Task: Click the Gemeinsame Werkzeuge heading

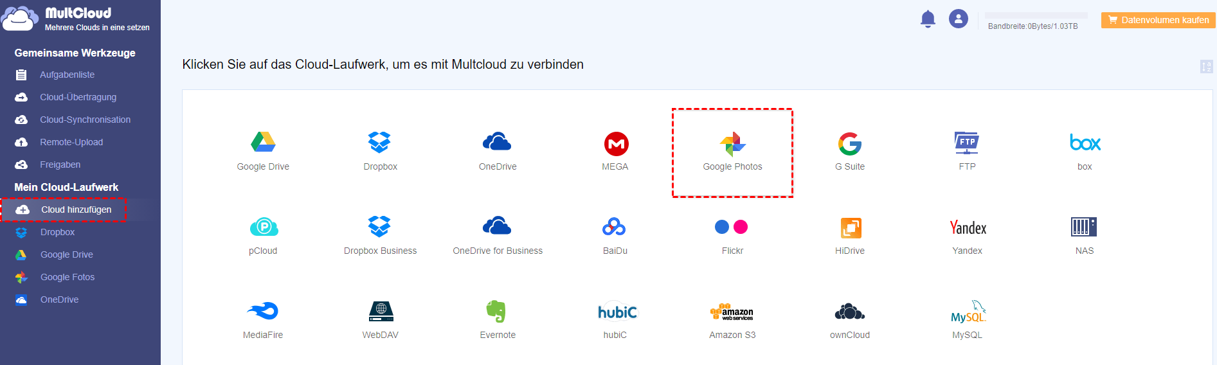Action: tap(75, 53)
